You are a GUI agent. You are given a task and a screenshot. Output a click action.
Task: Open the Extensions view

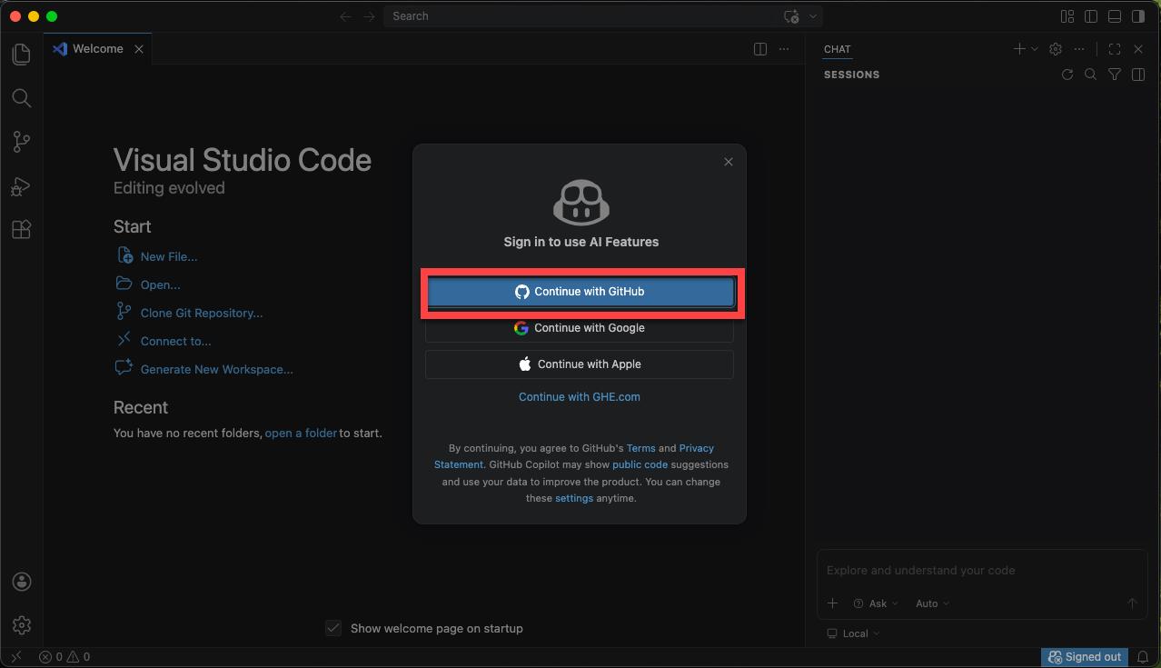22,230
